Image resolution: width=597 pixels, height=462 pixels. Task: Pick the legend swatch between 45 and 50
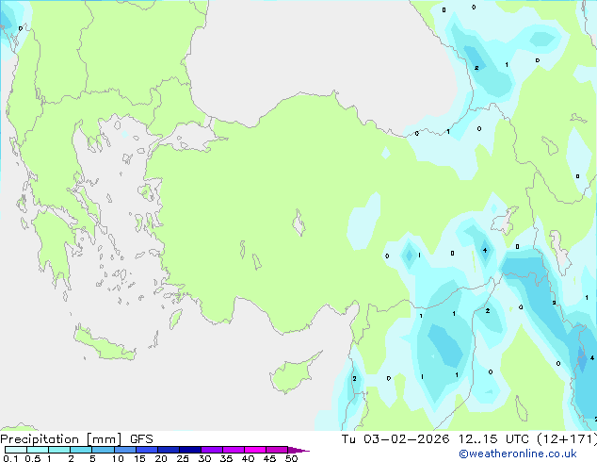[277, 450]
